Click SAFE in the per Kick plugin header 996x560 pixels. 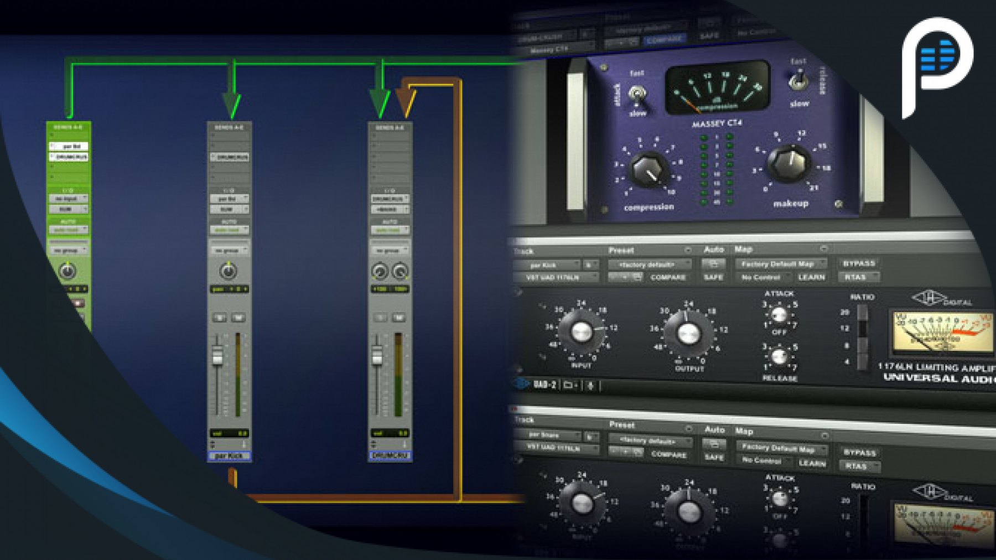point(713,277)
